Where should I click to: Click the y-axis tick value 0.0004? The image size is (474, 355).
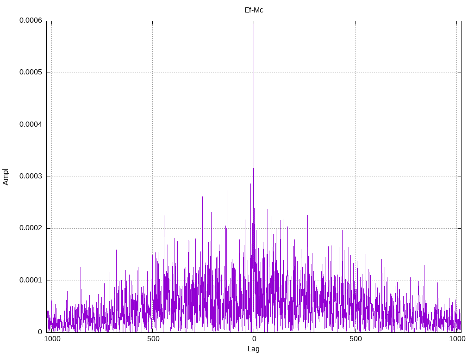pos(31,124)
